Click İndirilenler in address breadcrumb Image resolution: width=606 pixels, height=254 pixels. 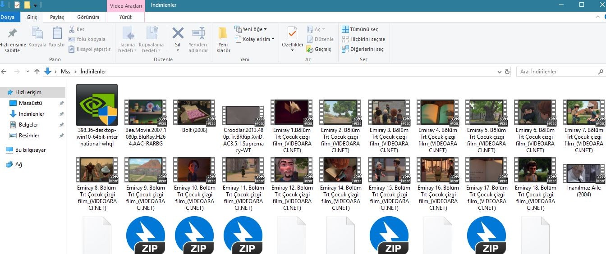click(93, 72)
